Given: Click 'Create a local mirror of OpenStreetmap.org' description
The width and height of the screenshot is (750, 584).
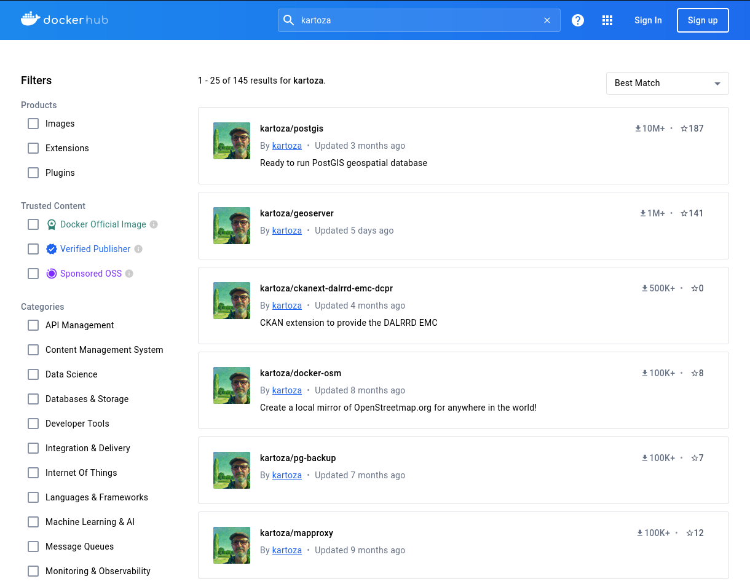Looking at the screenshot, I should [398, 408].
